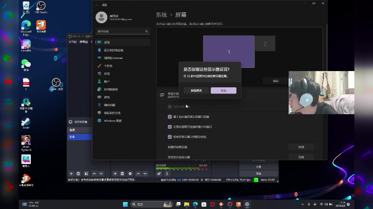Click the 保留更改 keep changes button
This screenshot has width=373, height=209.
click(x=196, y=91)
